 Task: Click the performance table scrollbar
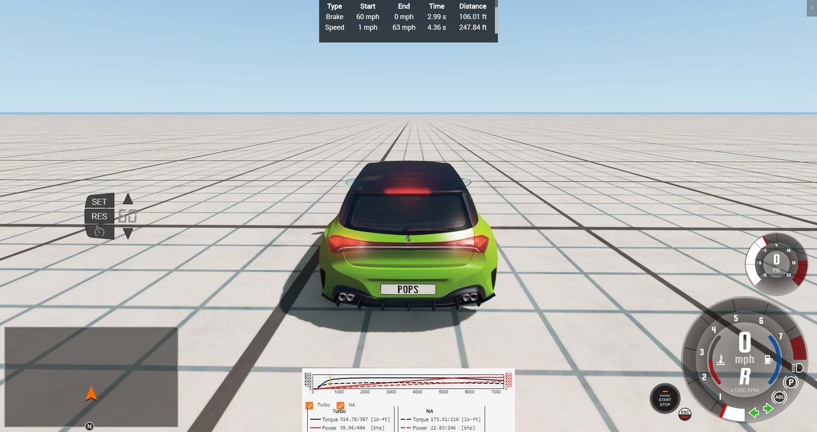496,20
